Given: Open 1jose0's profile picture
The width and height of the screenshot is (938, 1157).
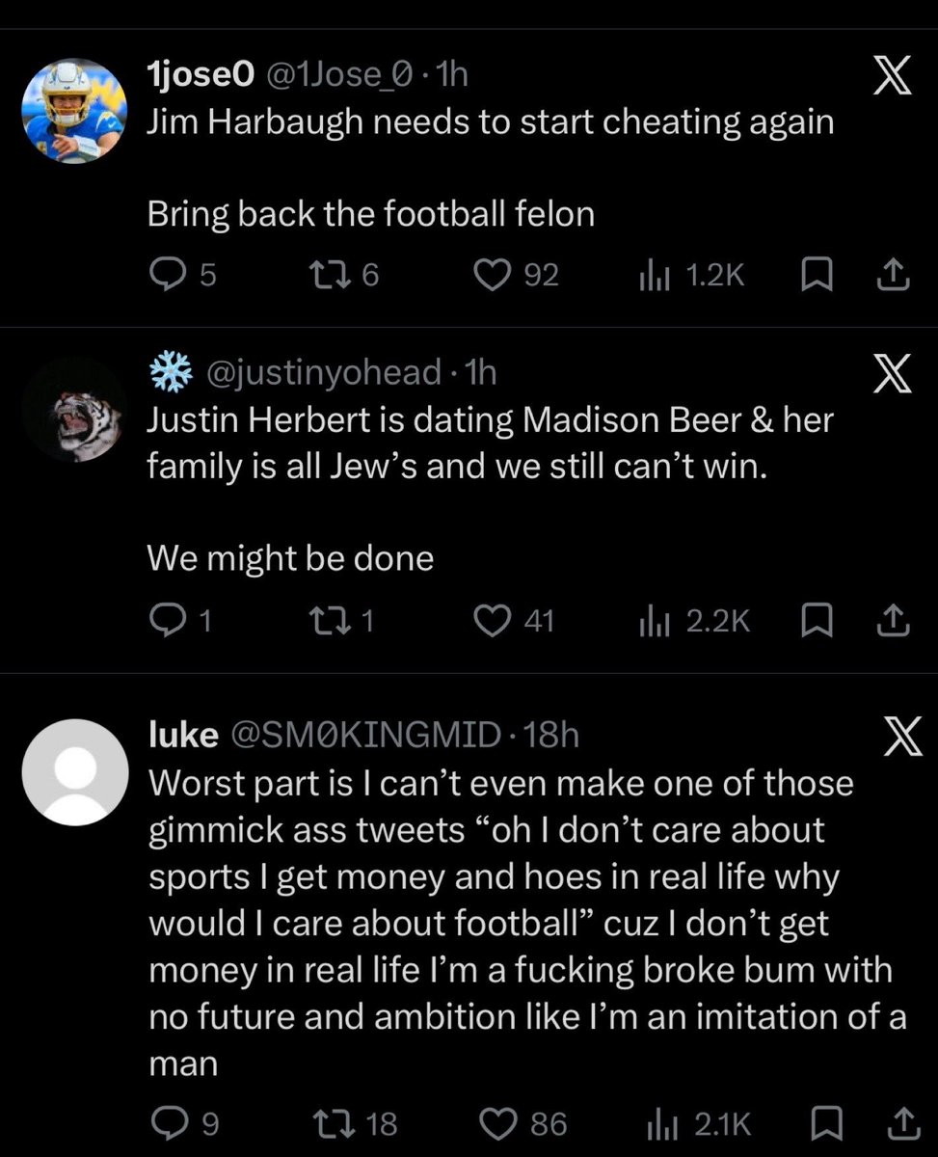Looking at the screenshot, I should click(74, 111).
